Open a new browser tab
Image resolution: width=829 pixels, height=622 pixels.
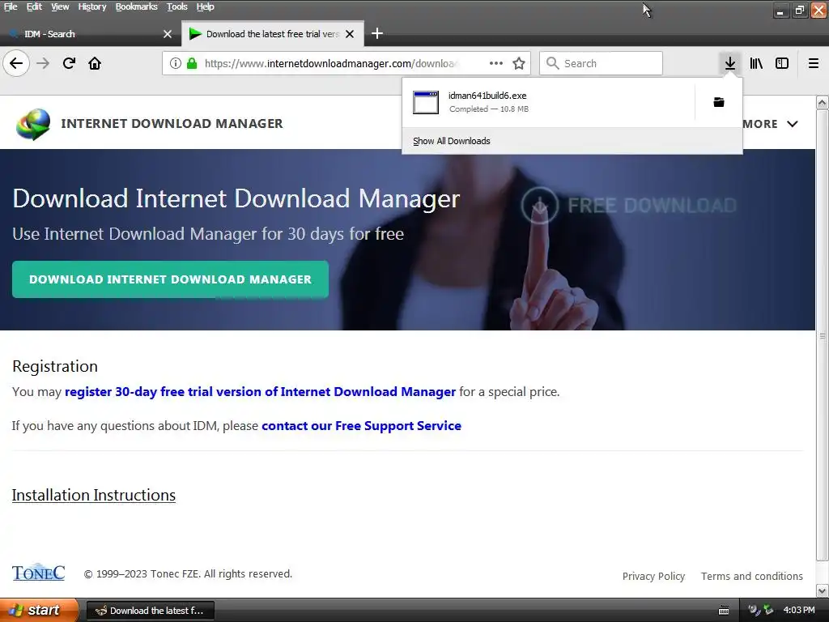(377, 34)
